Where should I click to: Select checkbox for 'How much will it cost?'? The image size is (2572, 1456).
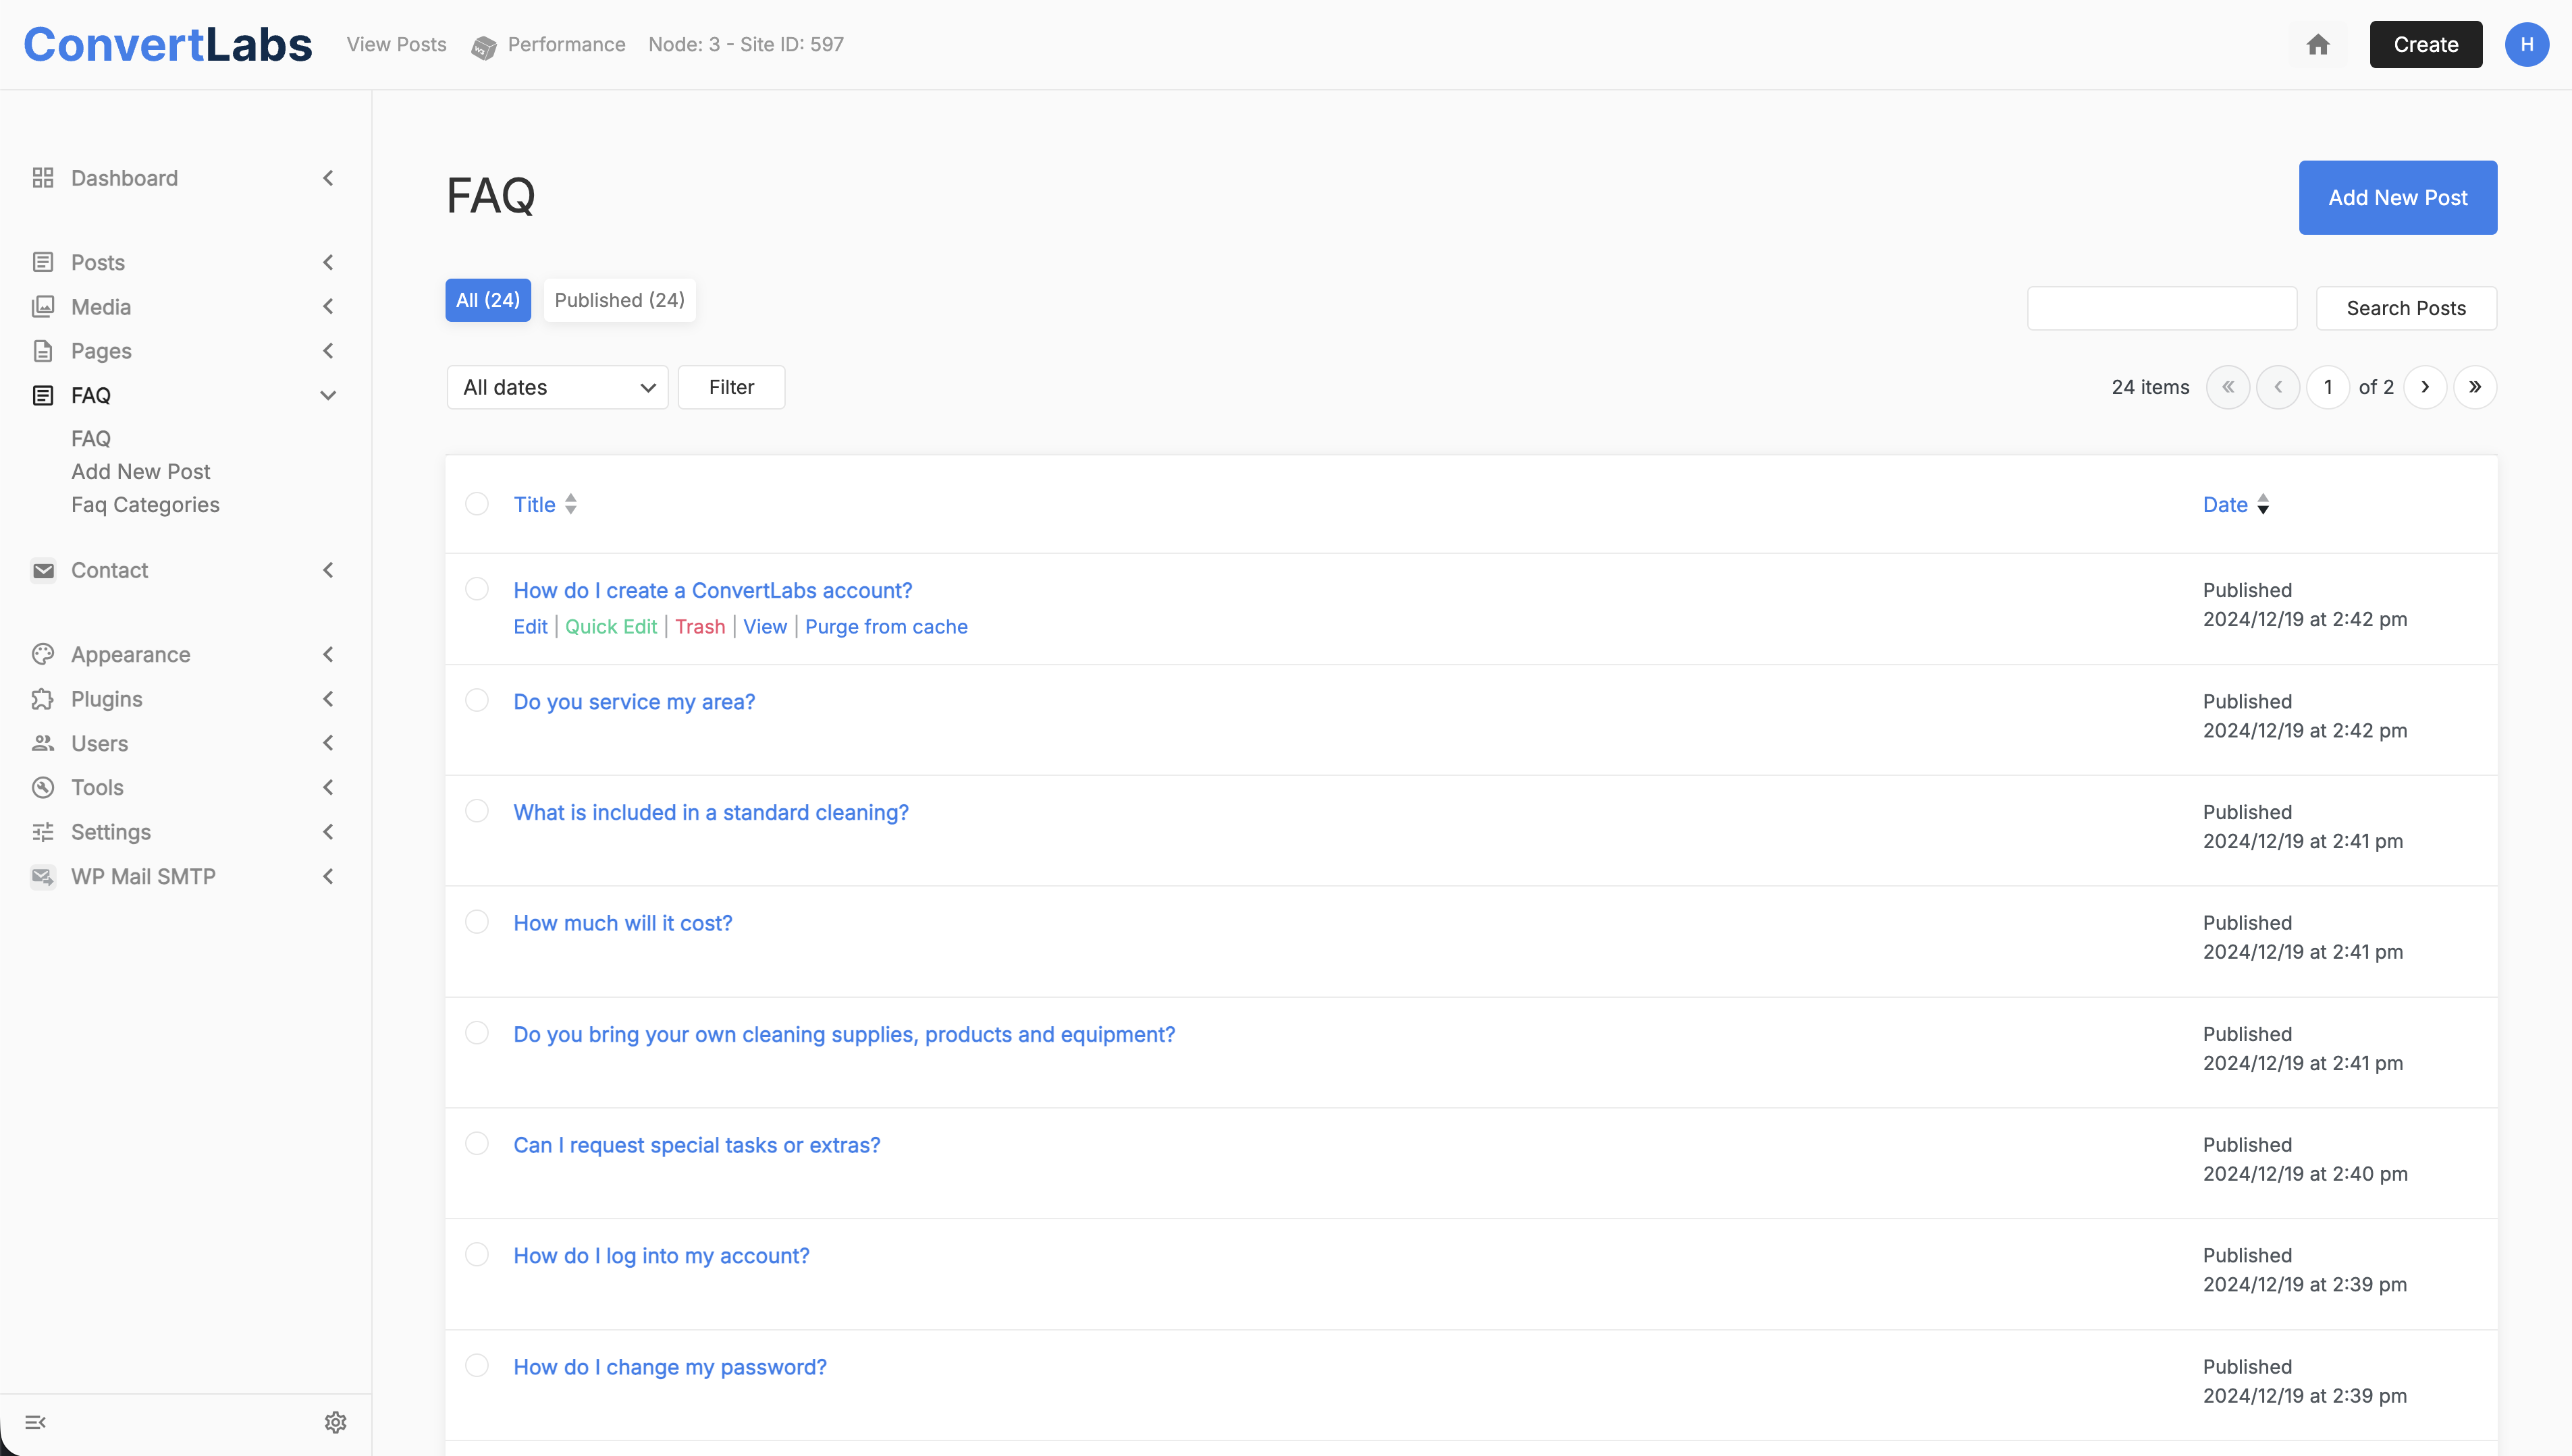pyautogui.click(x=477, y=922)
